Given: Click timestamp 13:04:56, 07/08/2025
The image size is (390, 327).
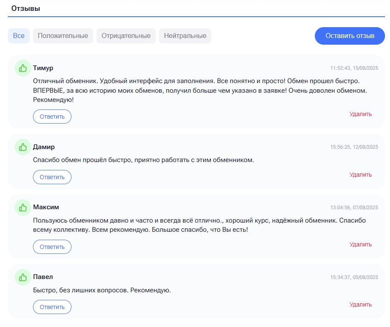Looking at the screenshot, I should [x=354, y=208].
